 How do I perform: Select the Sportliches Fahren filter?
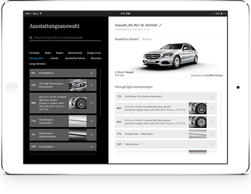click(75, 58)
